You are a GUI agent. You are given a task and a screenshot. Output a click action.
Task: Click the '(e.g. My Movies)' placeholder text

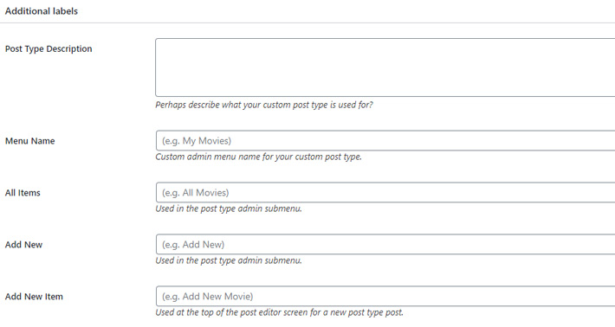coord(197,141)
